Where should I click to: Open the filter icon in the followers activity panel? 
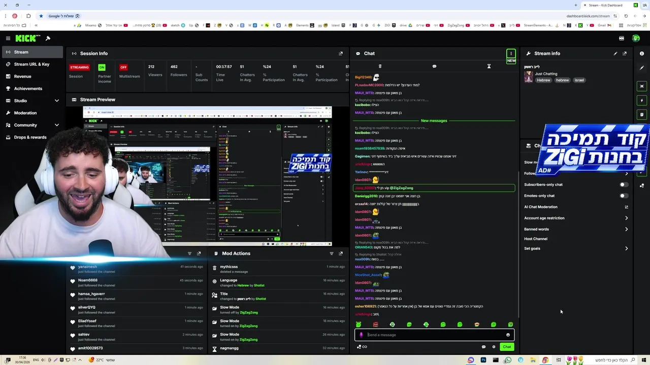(189, 253)
